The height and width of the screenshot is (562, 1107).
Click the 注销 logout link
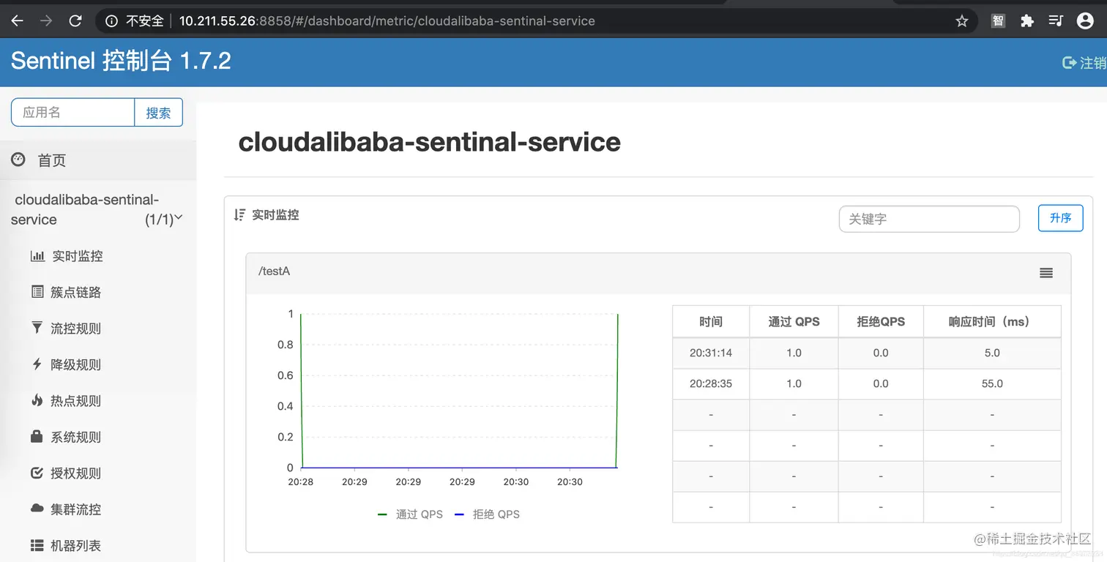pos(1085,63)
